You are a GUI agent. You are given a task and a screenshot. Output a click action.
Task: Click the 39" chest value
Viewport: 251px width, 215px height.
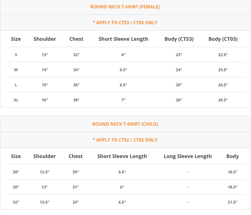pos(76,172)
